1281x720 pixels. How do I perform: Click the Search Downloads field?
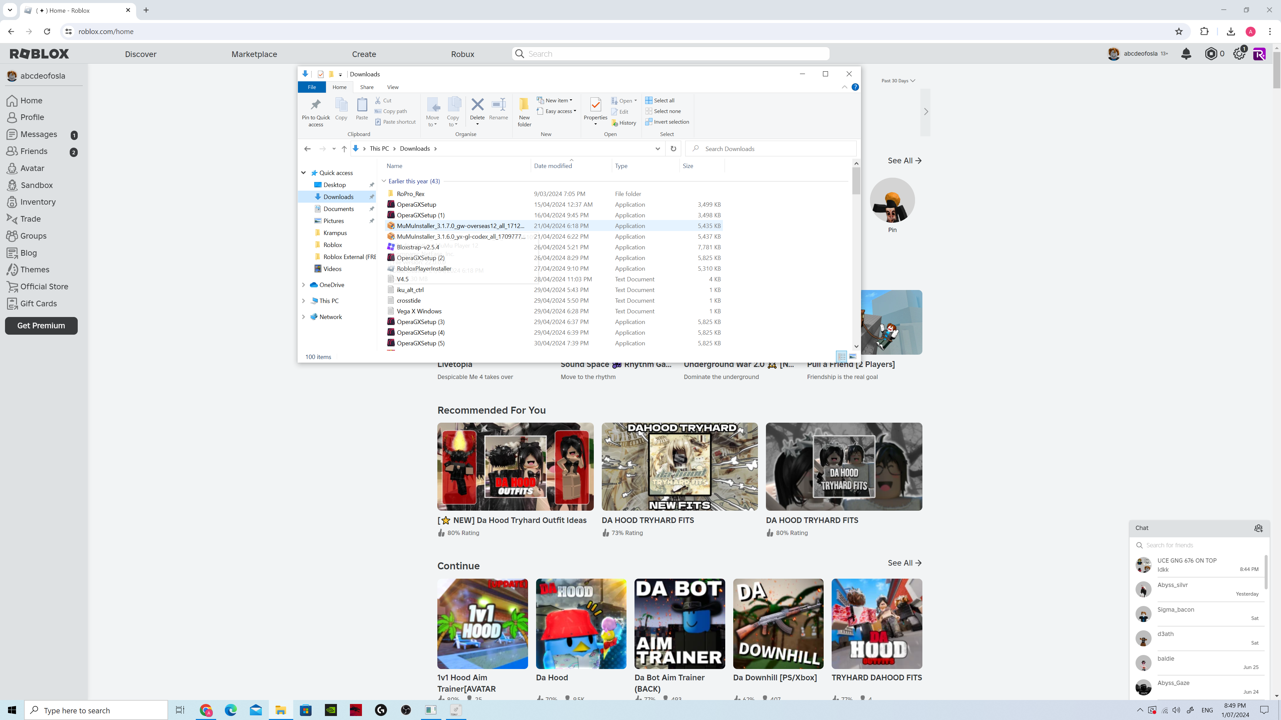tap(771, 149)
